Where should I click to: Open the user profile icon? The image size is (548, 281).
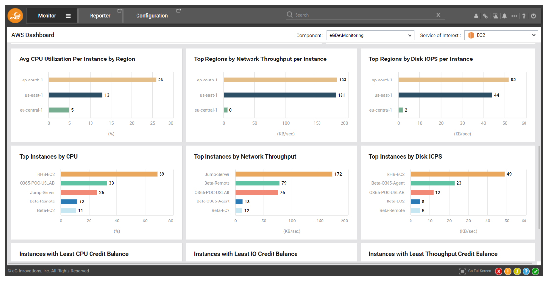[476, 16]
